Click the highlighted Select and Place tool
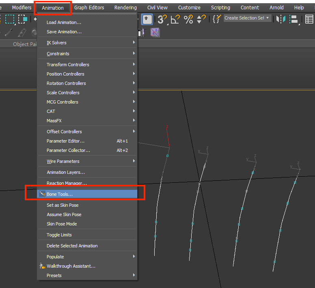This screenshot has width=315, height=288. (147, 19)
